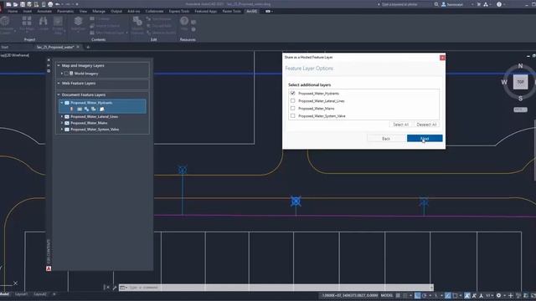Open the Home ribbon tab
Screen dimensions: 536x301
13,11
